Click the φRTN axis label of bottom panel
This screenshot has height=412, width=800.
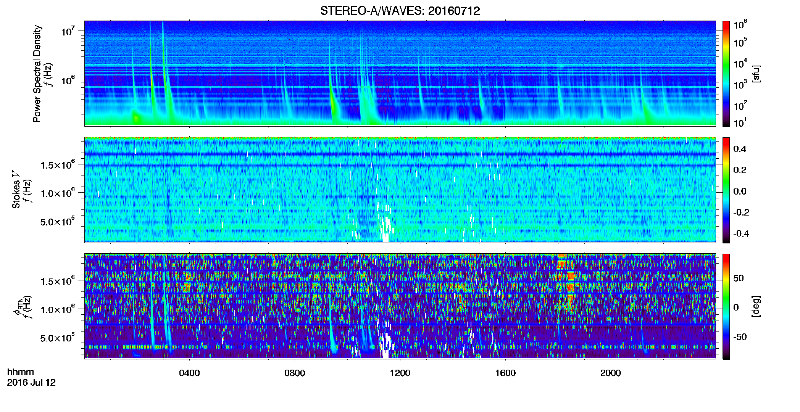pyautogui.click(x=18, y=306)
